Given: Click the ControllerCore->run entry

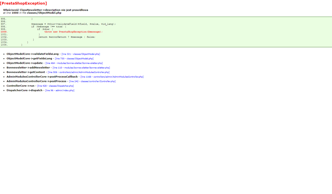Looking at the screenshot, I should coord(20,86).
